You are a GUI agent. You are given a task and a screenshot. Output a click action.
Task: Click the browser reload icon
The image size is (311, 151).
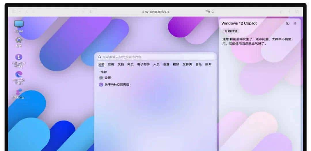[x=213, y=12]
